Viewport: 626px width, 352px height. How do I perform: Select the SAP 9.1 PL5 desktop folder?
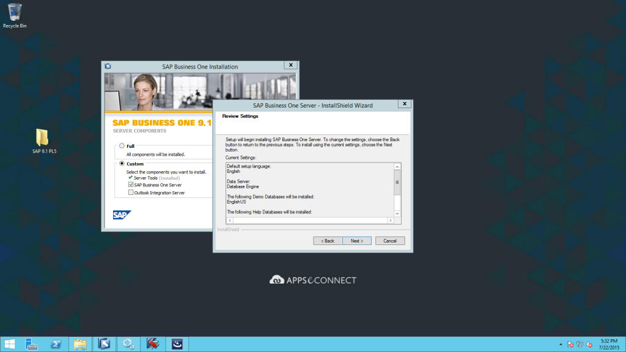pyautogui.click(x=44, y=141)
